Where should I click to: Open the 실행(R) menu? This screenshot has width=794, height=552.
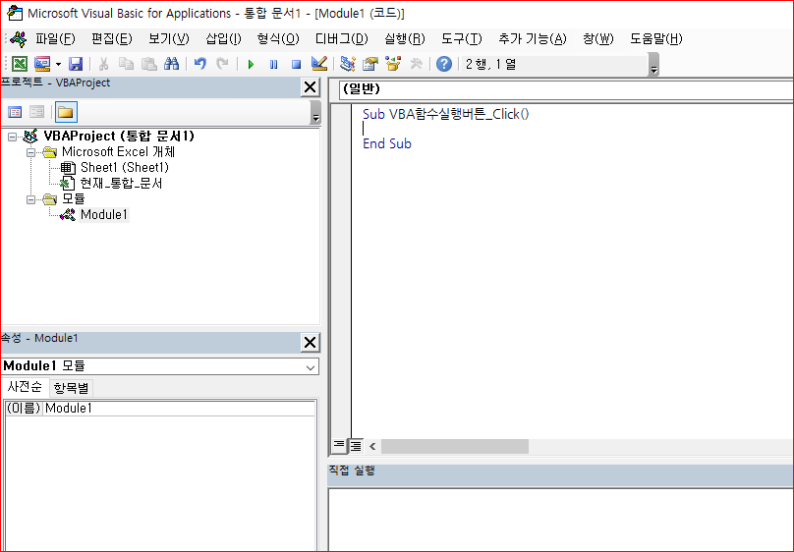click(405, 39)
